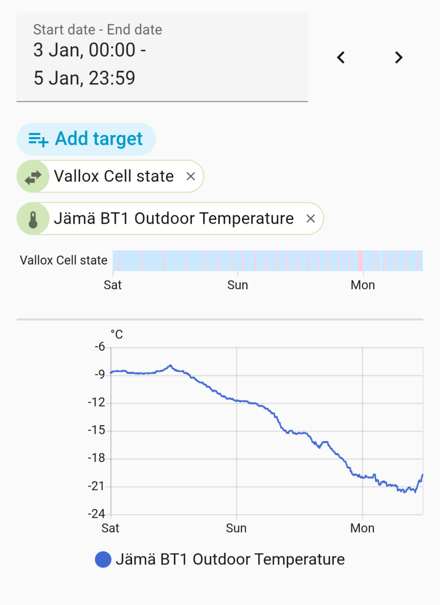Select the Jämä BT1 Outdoor Temperature chip label
The image size is (440, 605).
coord(173,219)
